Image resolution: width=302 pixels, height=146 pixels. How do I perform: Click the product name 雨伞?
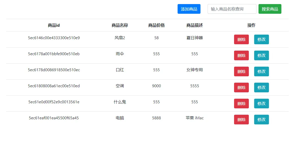click(x=120, y=54)
